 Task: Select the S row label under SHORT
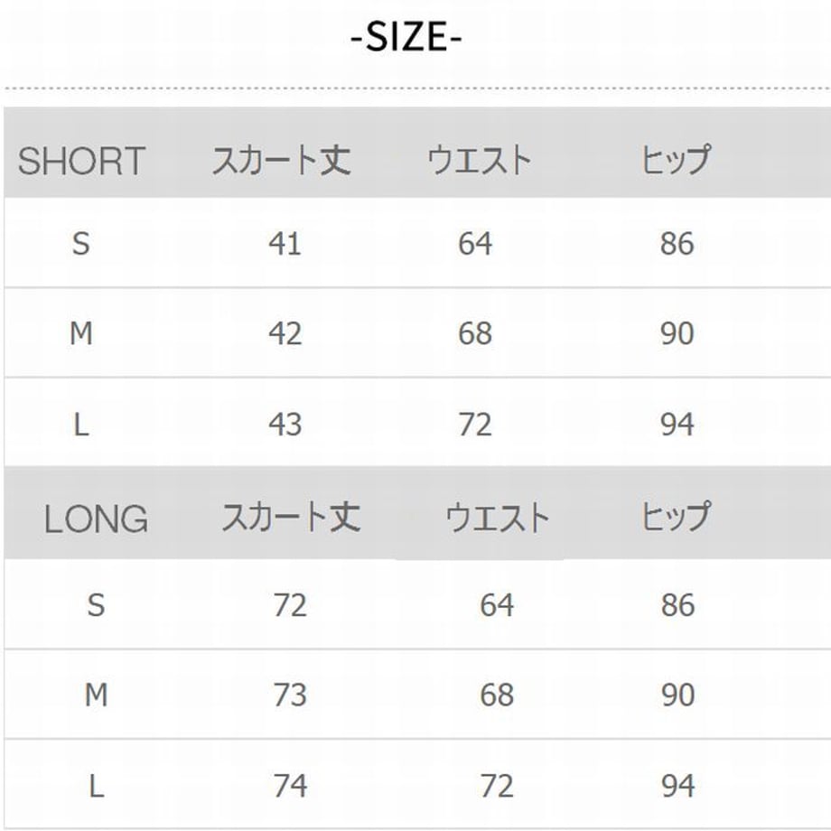(80, 244)
